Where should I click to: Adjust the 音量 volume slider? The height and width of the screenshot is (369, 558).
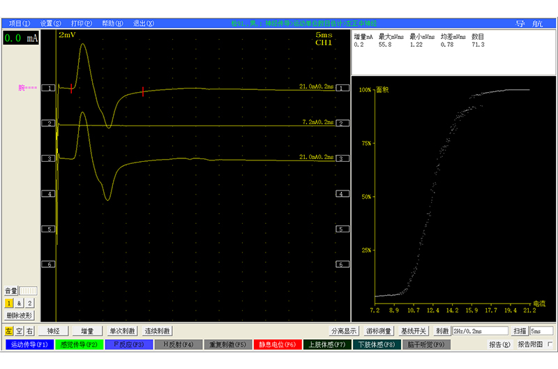pyautogui.click(x=28, y=291)
